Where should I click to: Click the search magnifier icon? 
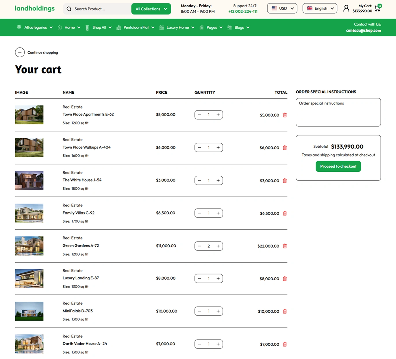(x=69, y=9)
